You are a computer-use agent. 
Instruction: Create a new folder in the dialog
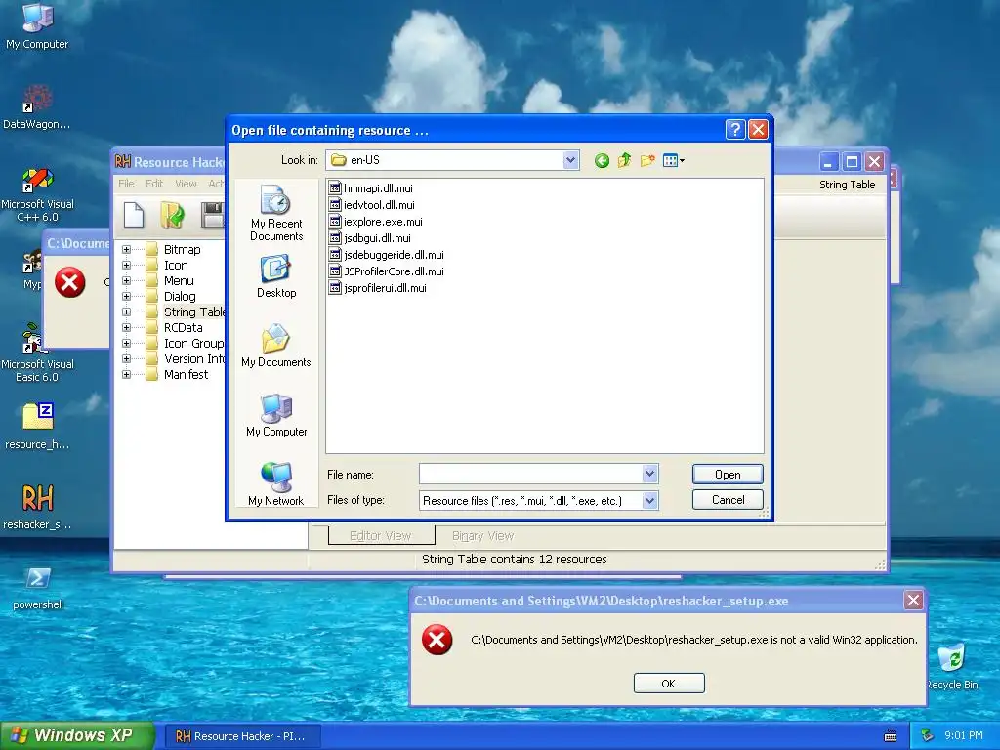coord(647,160)
